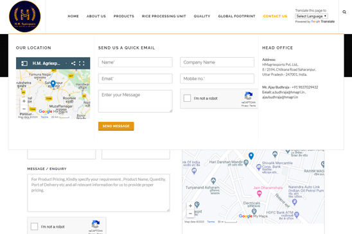Check the lower form I'm not a robot box

34,226
